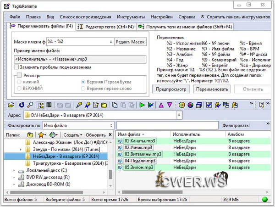Open the file name mask dropdown
Image resolution: width=275 pixels, height=207 pixels.
(110, 42)
